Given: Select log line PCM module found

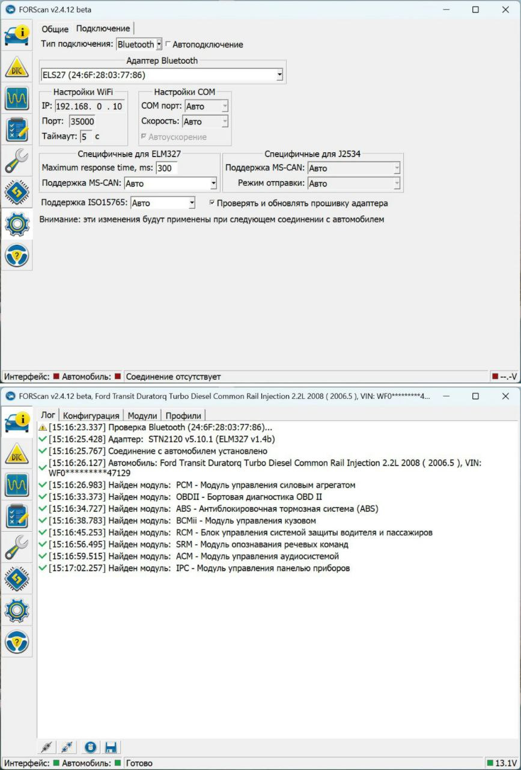Looking at the screenshot, I should [197, 485].
